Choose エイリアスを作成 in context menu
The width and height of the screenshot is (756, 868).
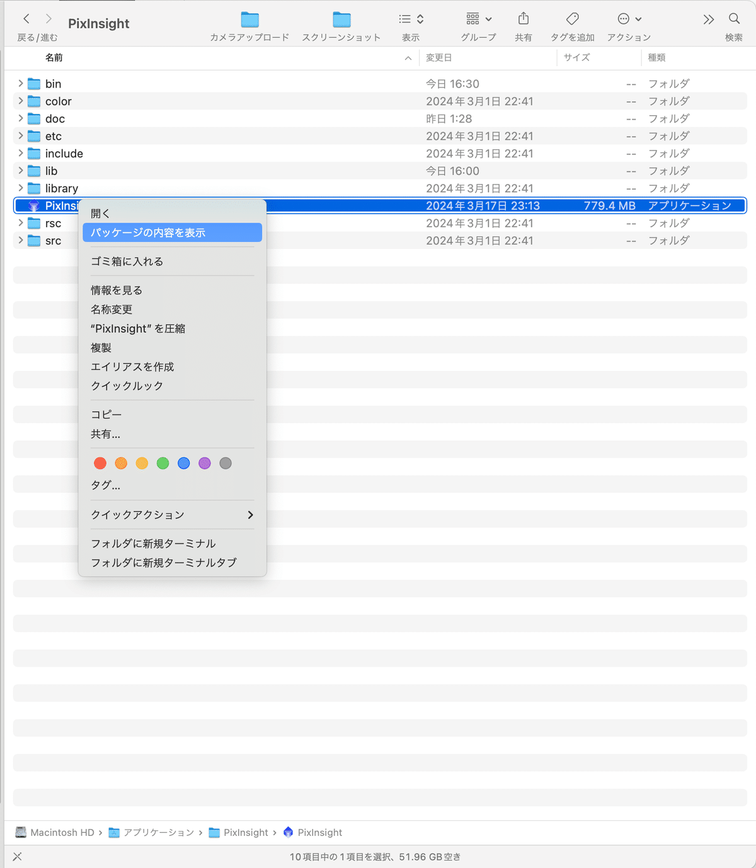(x=172, y=367)
